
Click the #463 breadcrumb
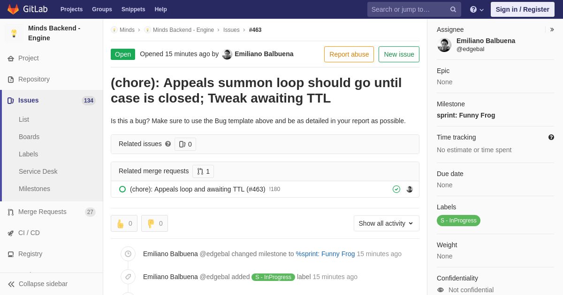click(x=255, y=30)
